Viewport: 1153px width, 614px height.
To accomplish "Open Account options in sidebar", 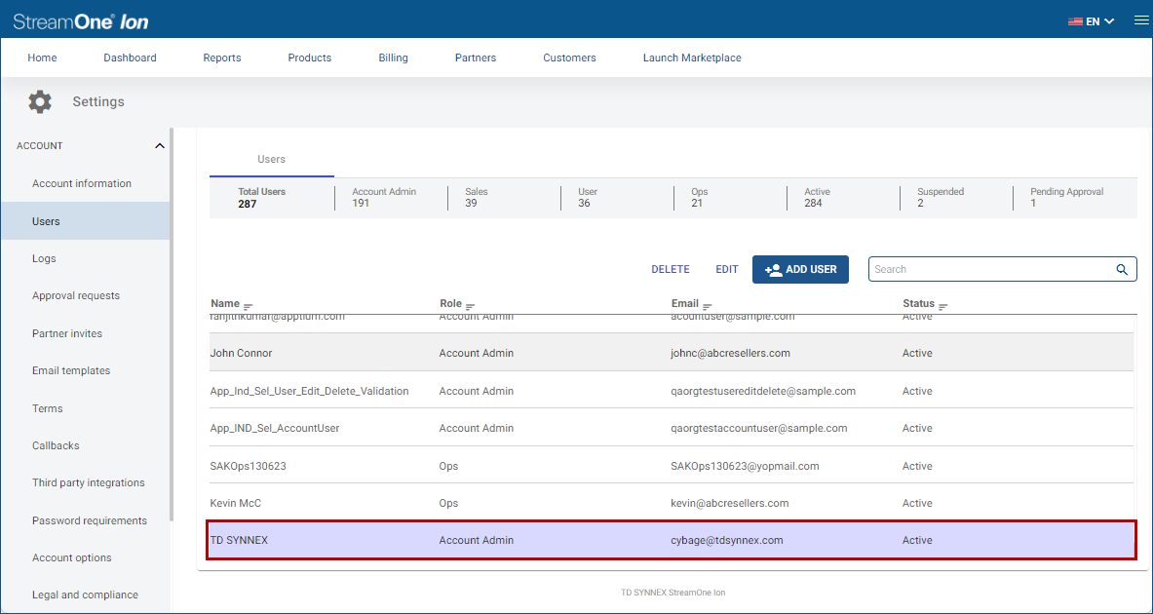I will pyautogui.click(x=72, y=557).
